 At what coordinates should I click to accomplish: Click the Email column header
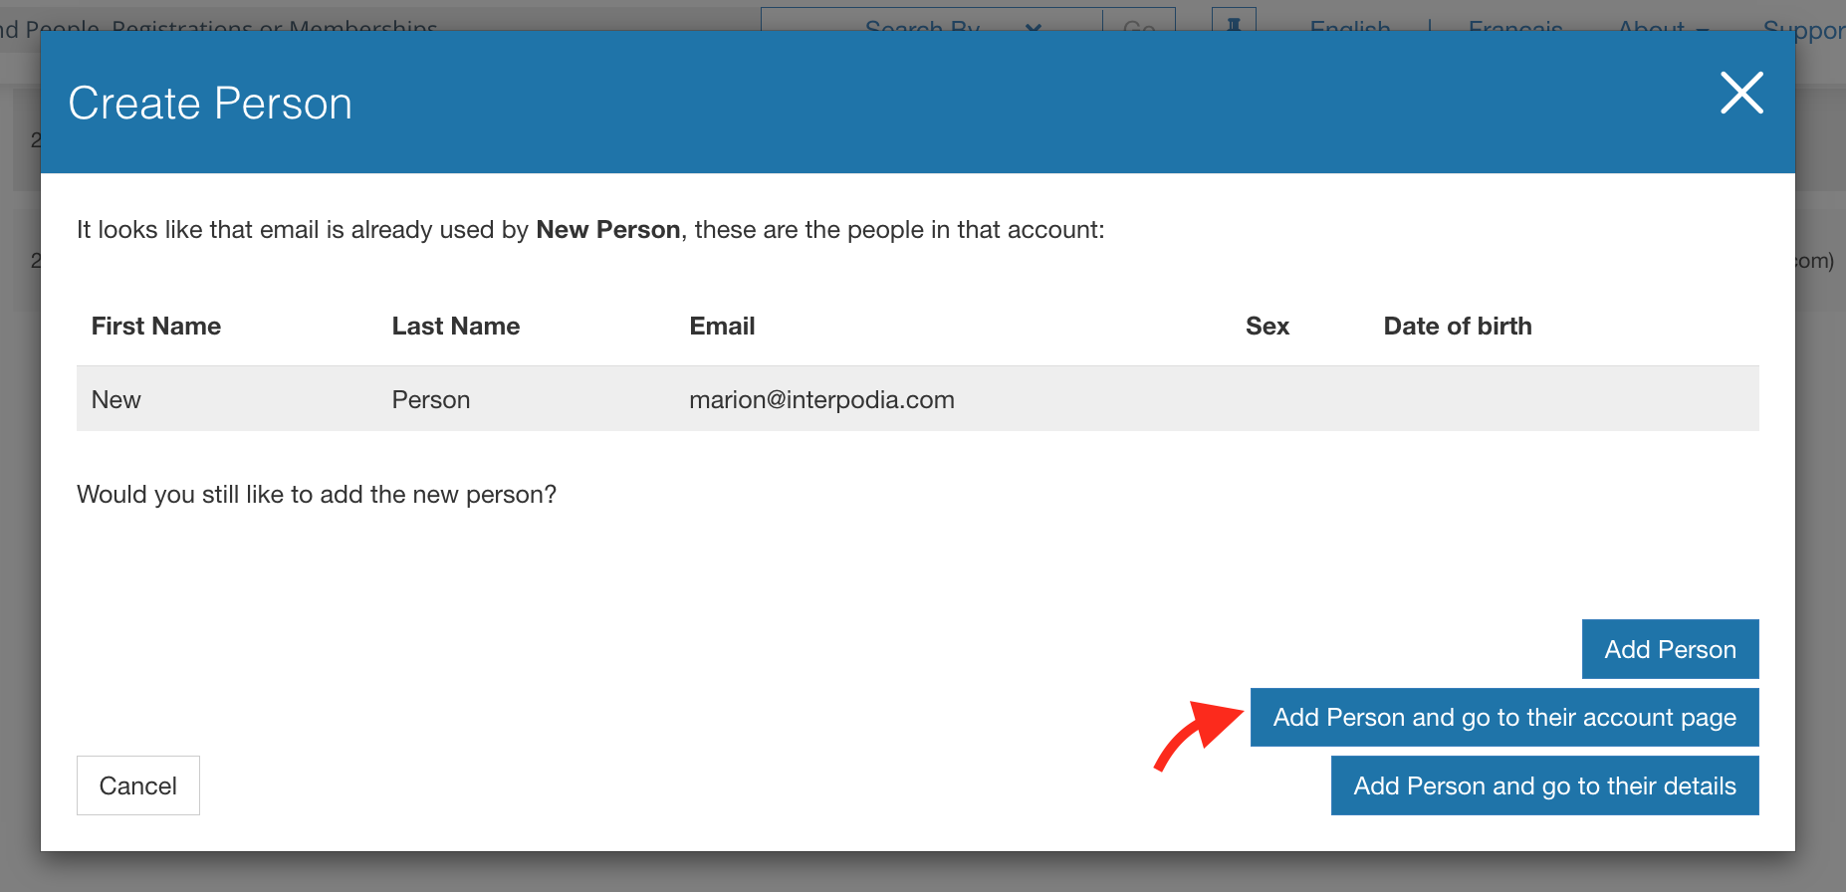722,326
